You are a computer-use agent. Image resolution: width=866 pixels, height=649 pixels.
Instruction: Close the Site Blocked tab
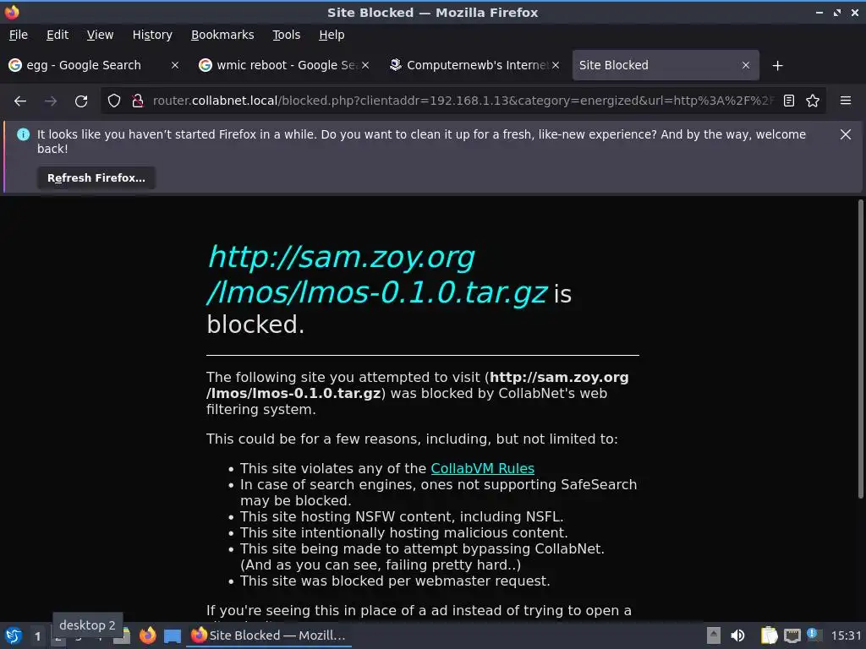pyautogui.click(x=746, y=65)
